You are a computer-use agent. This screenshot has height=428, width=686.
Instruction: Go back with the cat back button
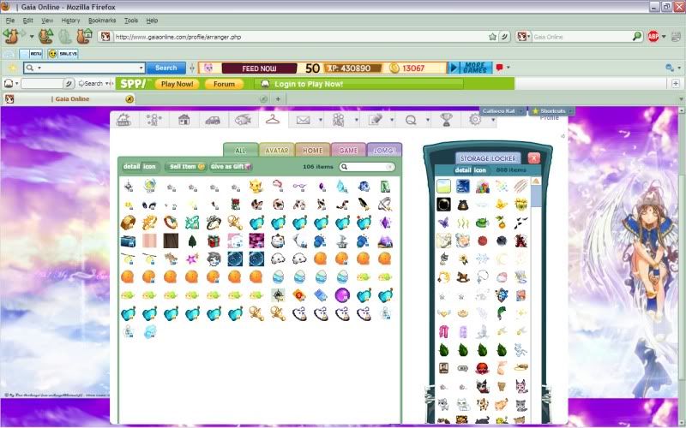[12, 36]
